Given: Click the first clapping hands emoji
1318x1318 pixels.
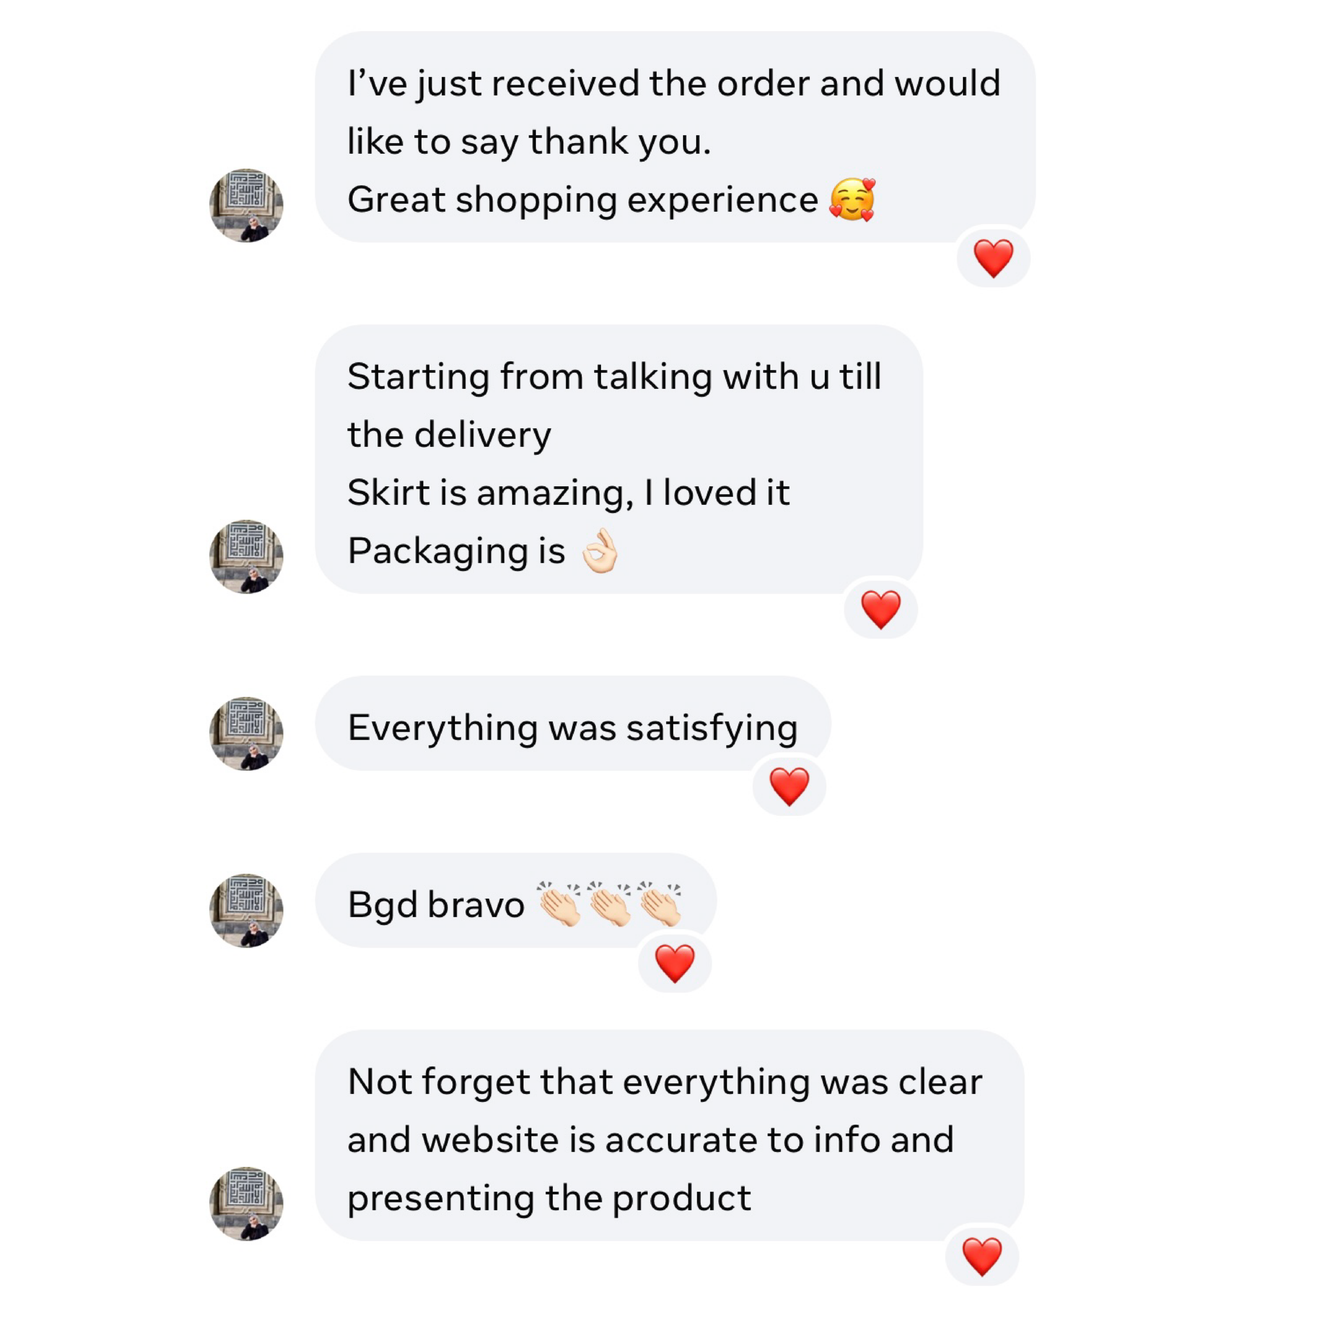Looking at the screenshot, I should [559, 904].
